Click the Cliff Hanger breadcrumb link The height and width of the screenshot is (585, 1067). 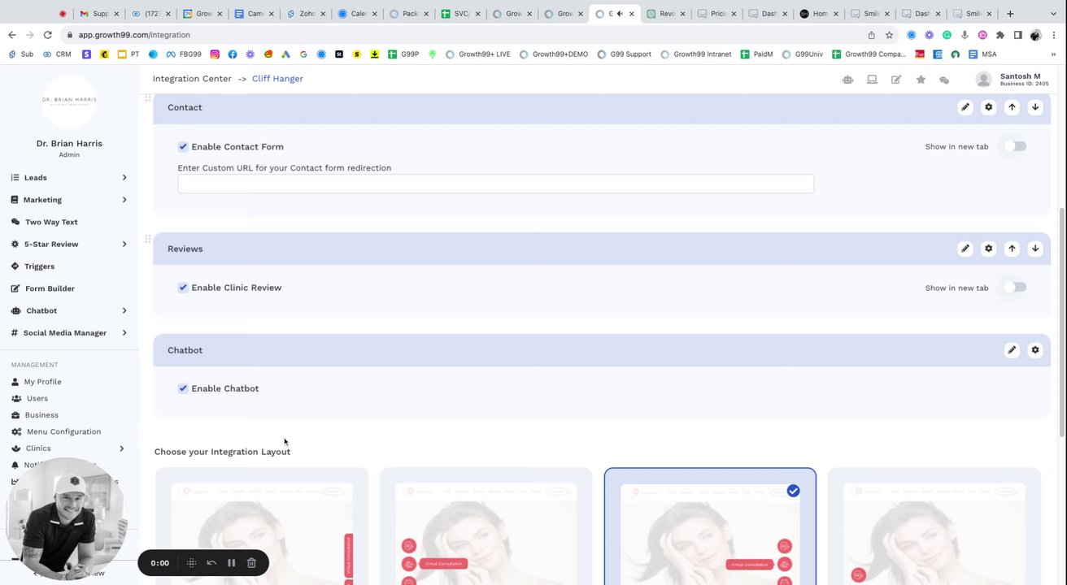click(277, 79)
